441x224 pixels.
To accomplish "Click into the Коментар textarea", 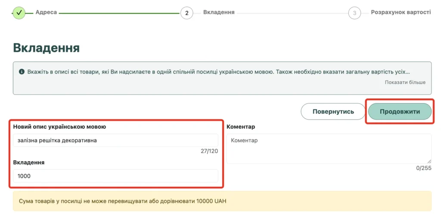I will 329,149.
